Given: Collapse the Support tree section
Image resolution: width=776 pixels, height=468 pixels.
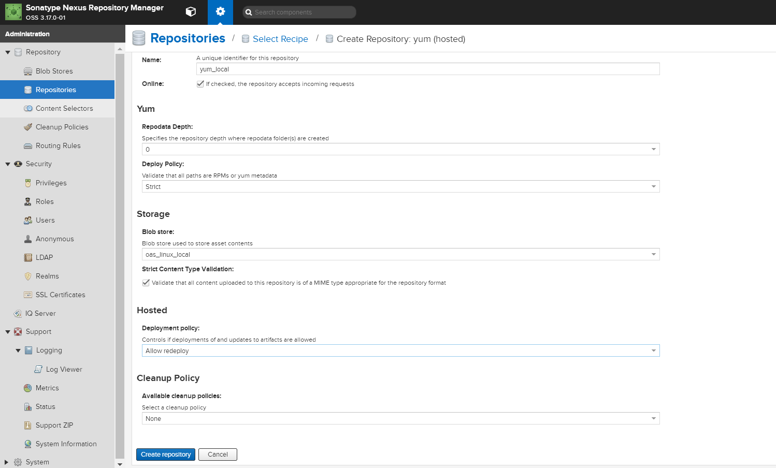Looking at the screenshot, I should pyautogui.click(x=8, y=332).
